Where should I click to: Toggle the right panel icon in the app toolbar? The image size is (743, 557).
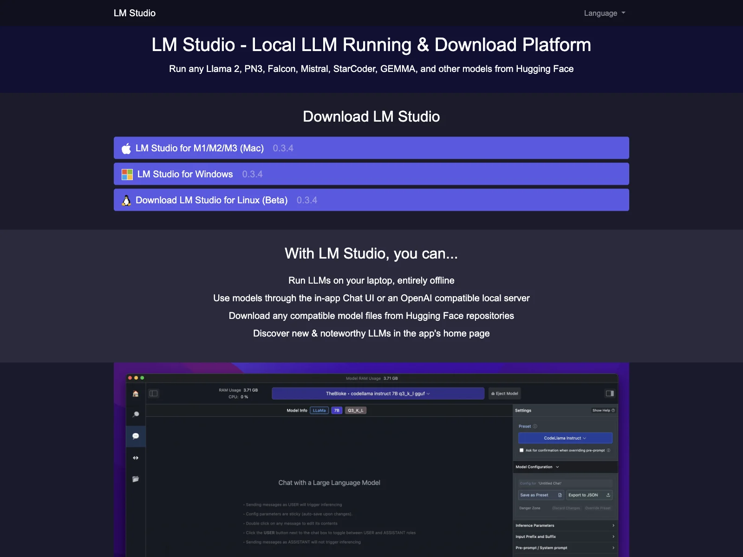pyautogui.click(x=610, y=393)
